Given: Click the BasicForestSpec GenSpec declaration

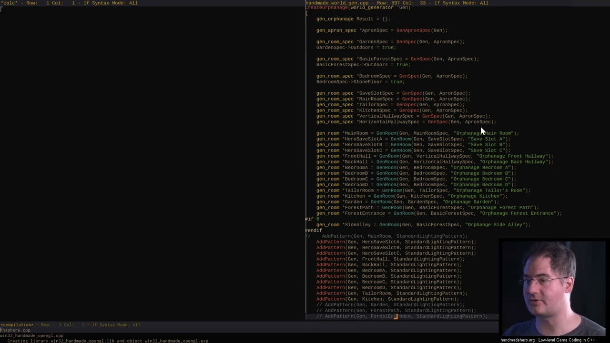Looking at the screenshot, I should (x=397, y=59).
